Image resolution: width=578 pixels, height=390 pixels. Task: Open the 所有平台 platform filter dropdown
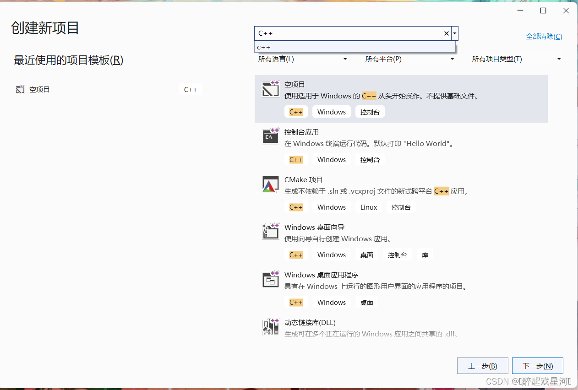[x=410, y=59]
